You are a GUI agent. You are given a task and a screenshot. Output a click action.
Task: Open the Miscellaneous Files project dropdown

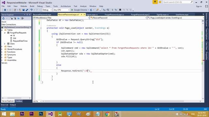tap(61, 18)
